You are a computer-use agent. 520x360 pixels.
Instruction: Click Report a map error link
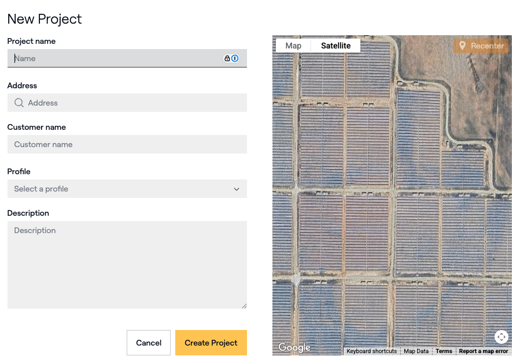tap(484, 351)
